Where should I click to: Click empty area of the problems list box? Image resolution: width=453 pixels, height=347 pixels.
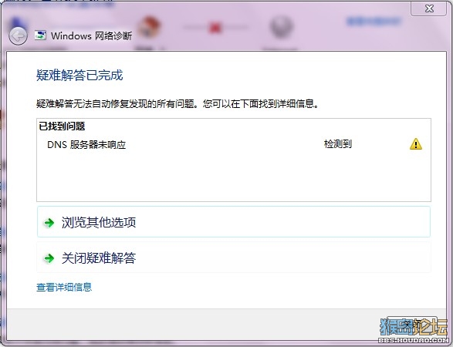tap(234, 176)
